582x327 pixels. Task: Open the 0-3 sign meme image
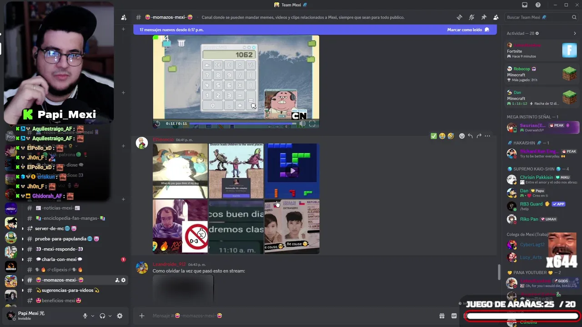(x=180, y=226)
